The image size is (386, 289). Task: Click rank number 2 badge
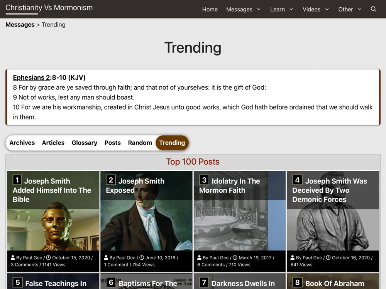coord(110,180)
